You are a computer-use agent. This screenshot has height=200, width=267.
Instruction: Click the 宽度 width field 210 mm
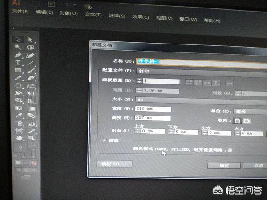pos(153,109)
